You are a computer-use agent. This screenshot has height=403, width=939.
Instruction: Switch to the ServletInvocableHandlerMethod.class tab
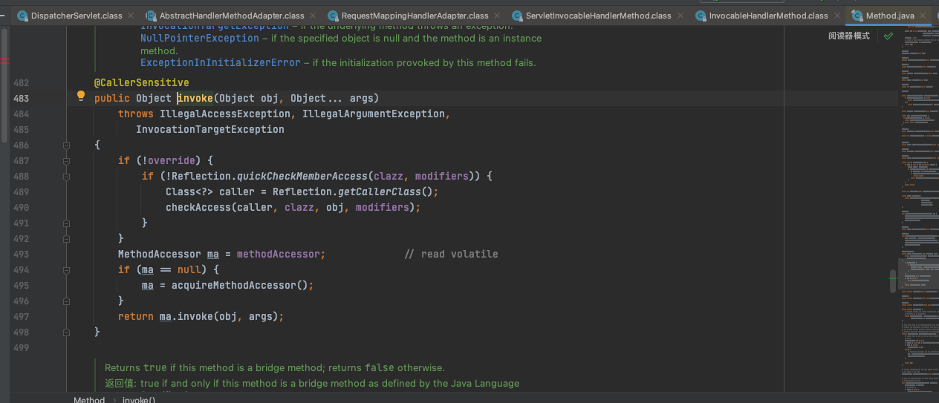click(598, 16)
